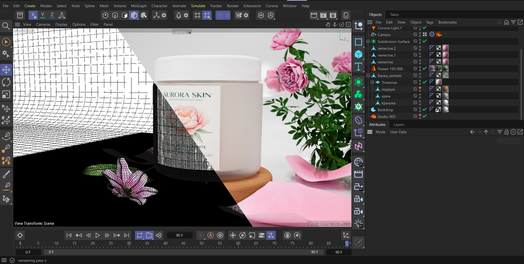This screenshot has height=264, width=524.
Task: Click the start frame field 0 F
Action: [28, 252]
